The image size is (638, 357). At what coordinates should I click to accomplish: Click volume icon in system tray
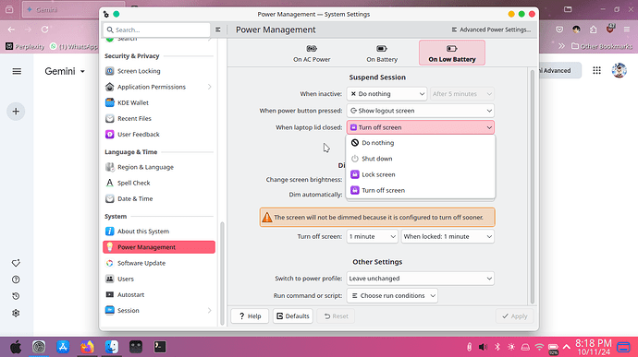tap(483, 347)
